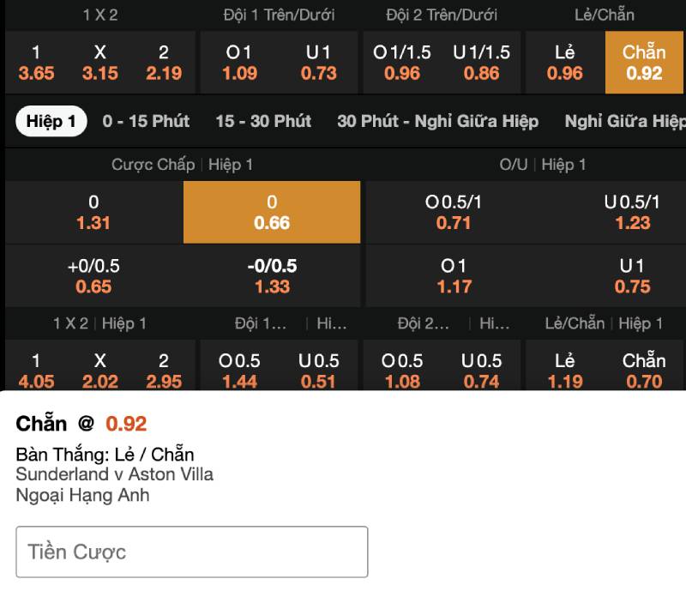Choose away win odds 2.19
686x591 pixels.
click(164, 63)
